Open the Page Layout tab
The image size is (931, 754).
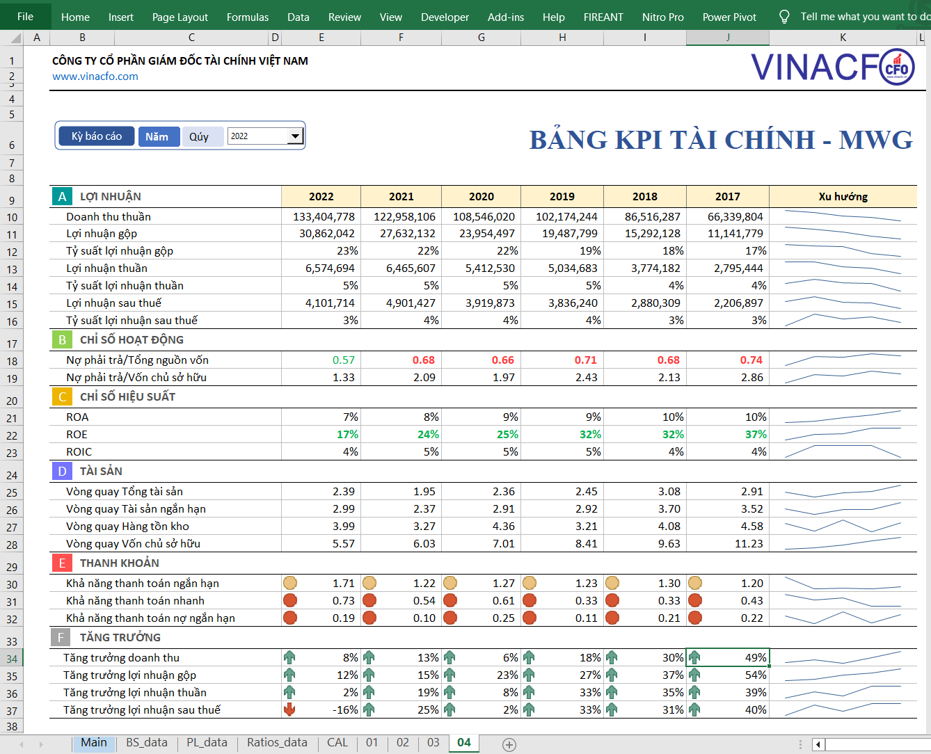(x=180, y=17)
